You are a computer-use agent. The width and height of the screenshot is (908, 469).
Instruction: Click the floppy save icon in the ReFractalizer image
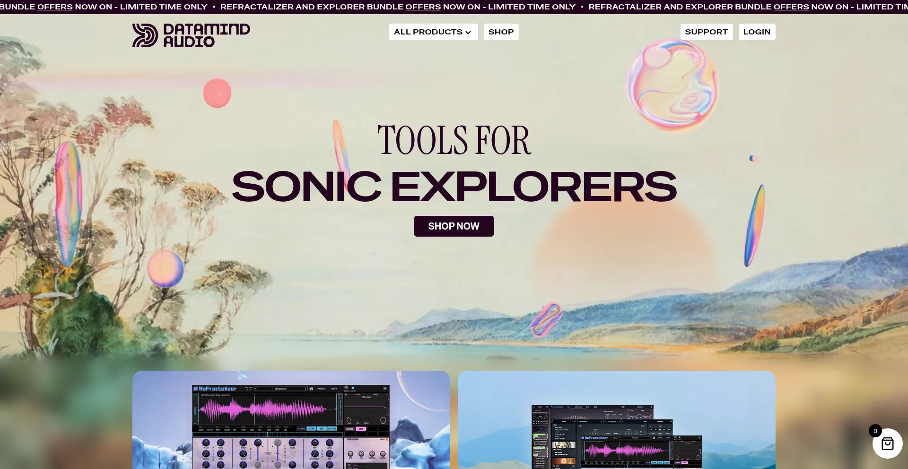[311, 389]
